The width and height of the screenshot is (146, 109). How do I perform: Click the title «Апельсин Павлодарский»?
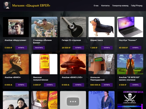click(97, 79)
